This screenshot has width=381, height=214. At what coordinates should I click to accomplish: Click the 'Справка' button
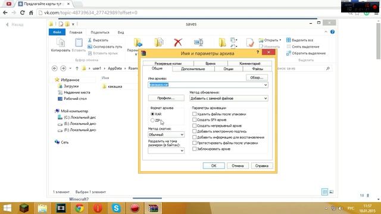pos(262,166)
